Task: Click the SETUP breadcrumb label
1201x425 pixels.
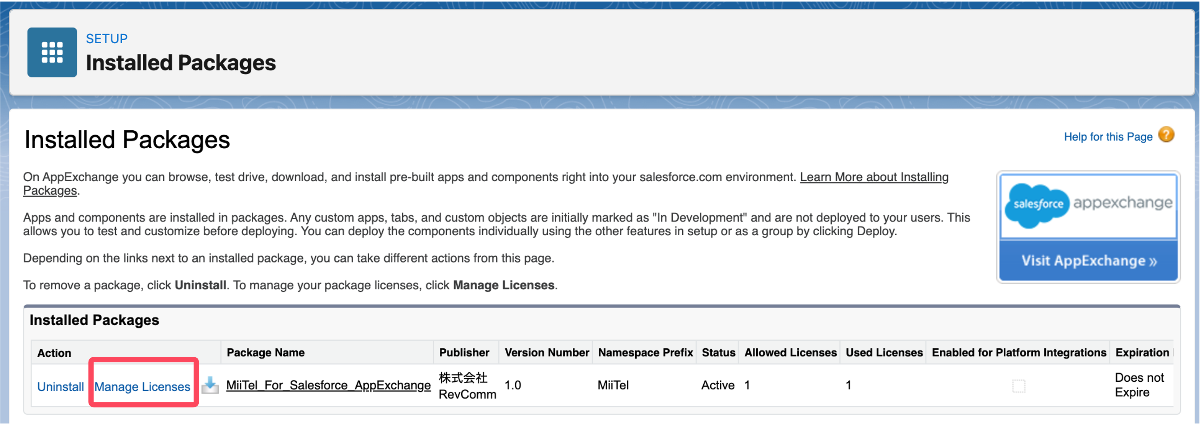Action: pyautogui.click(x=107, y=39)
